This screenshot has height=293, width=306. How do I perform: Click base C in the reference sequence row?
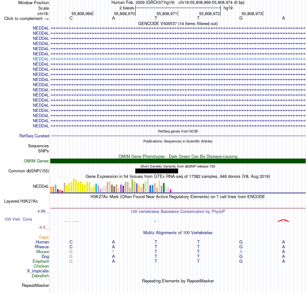(71, 18)
